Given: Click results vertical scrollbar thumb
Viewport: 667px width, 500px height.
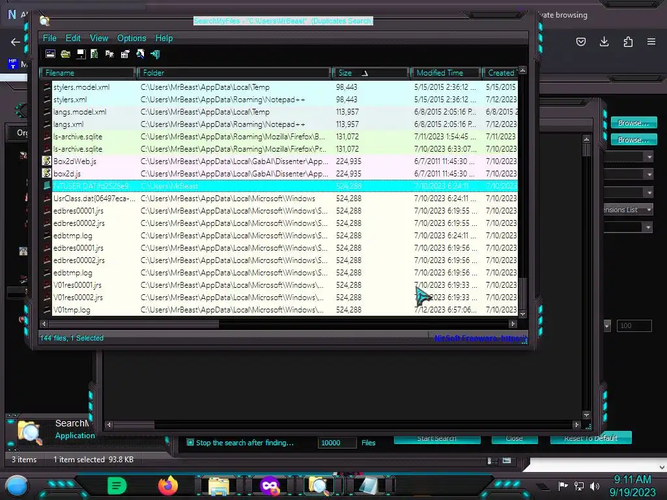Looking at the screenshot, I should [523, 294].
